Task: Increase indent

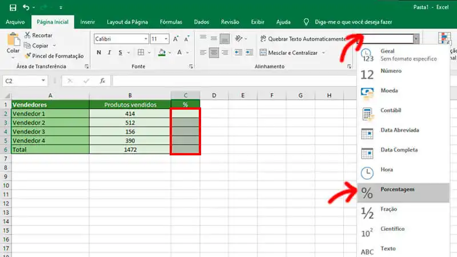Action: point(249,53)
